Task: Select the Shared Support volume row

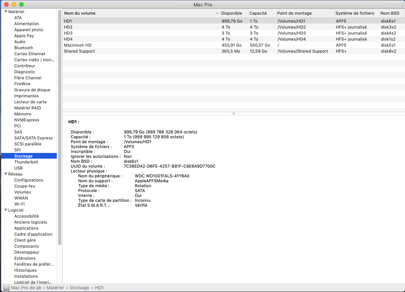Action: (234, 51)
